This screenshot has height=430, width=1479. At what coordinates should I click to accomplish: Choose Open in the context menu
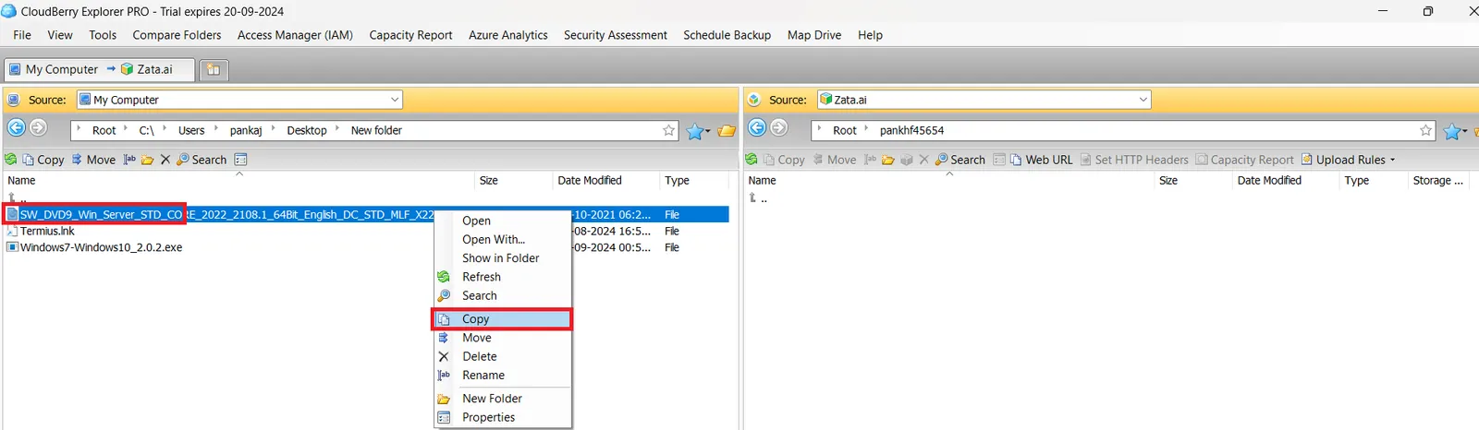[x=503, y=221]
